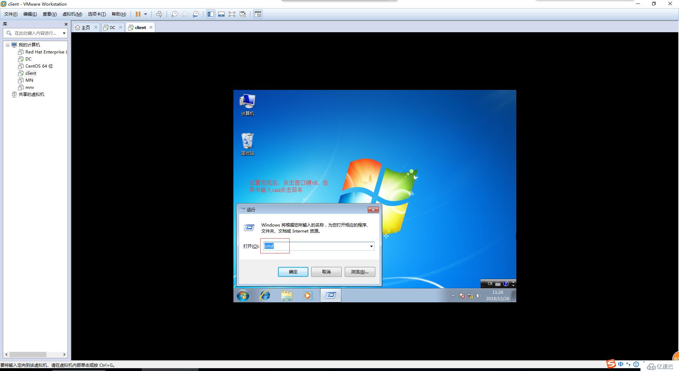Viewport: 679px width, 371px height.
Task: Open the 编辑(E) menu
Action: [30, 14]
